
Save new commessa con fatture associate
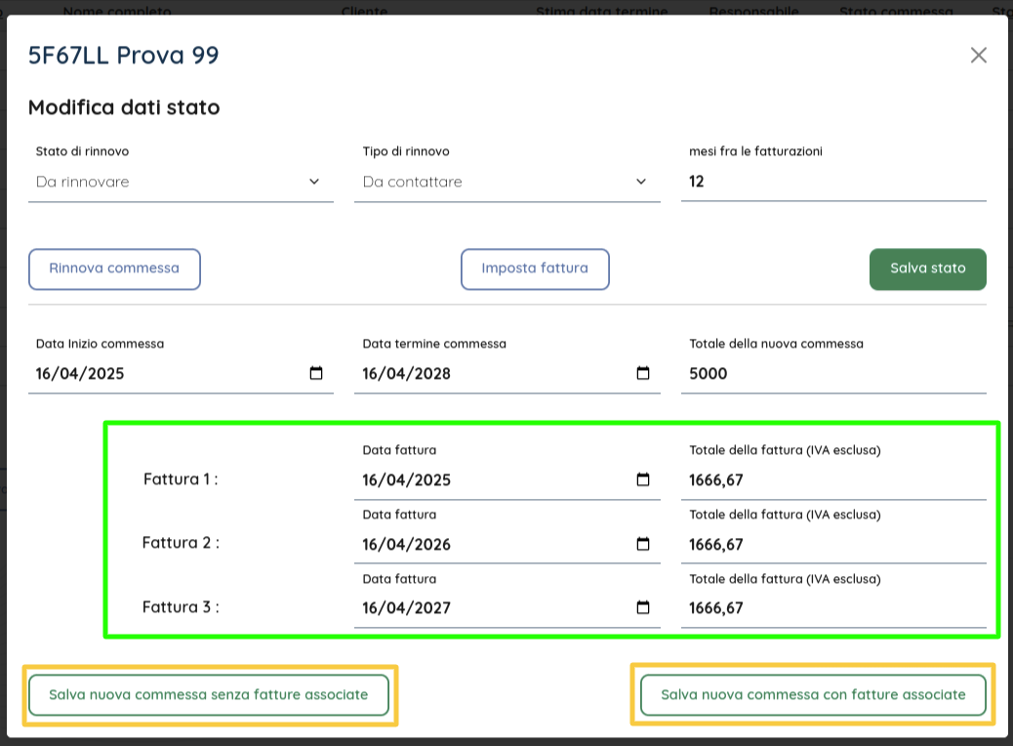(813, 695)
